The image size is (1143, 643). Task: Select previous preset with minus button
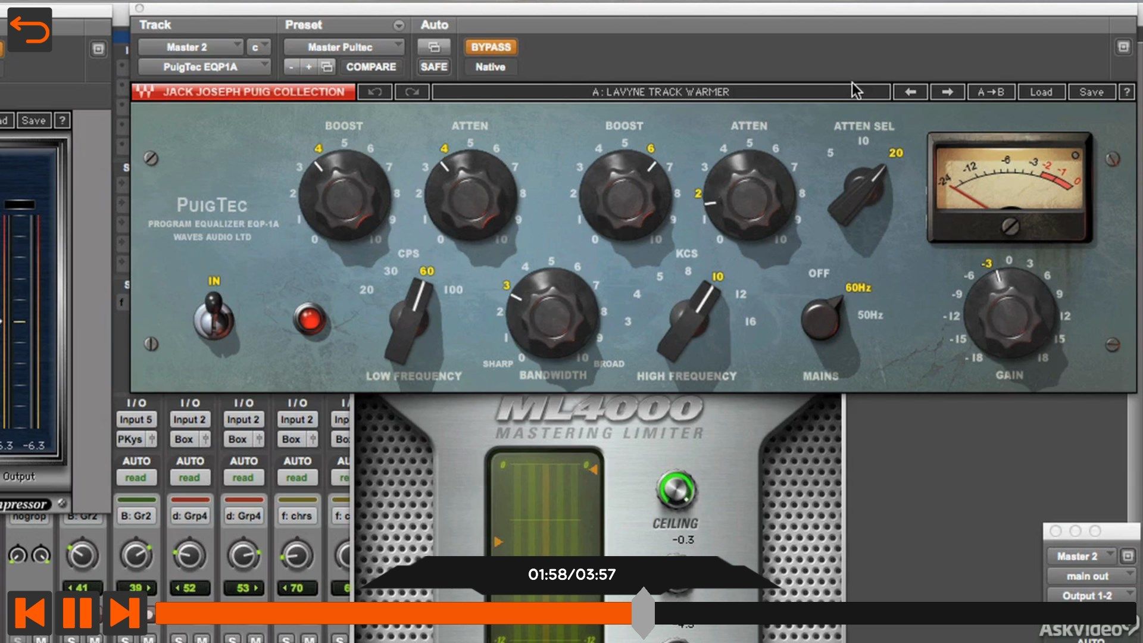click(291, 67)
